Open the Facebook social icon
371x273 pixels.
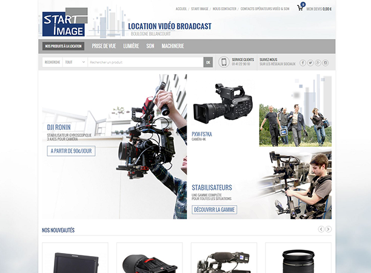tap(302, 62)
